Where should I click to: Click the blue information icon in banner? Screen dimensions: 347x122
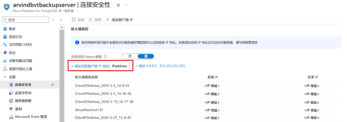click(x=77, y=42)
